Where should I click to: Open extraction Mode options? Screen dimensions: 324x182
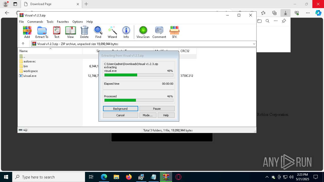(x=148, y=115)
